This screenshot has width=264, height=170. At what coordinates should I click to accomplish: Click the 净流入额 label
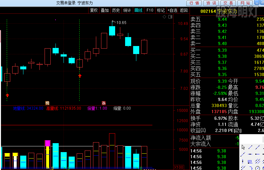pyautogui.click(x=201, y=138)
